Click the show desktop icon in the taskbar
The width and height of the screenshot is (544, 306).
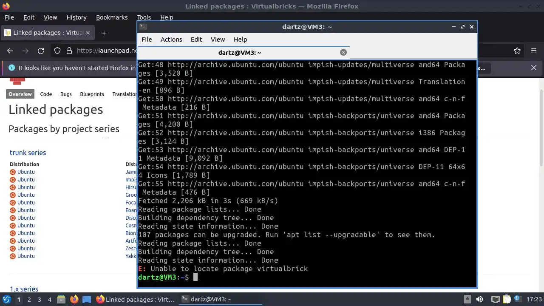[87, 300]
